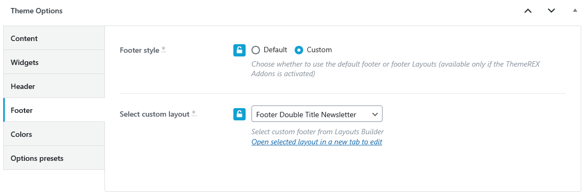Select the Custom footer style radio
Viewport: 585px width, 196px height.
299,50
